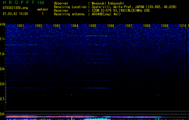Viewport: 189px width, 120px height.
Task: Click the green echo dot below 1304
Action: [x=72, y=94]
